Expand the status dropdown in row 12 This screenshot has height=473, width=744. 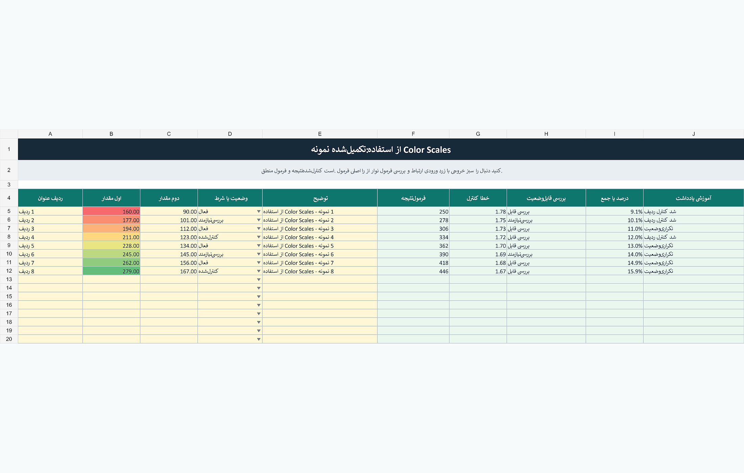click(259, 271)
